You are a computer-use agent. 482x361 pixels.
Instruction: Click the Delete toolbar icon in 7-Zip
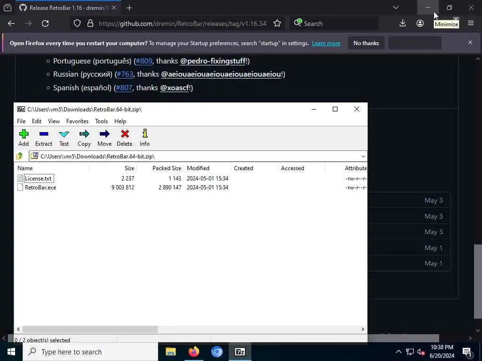[124, 138]
